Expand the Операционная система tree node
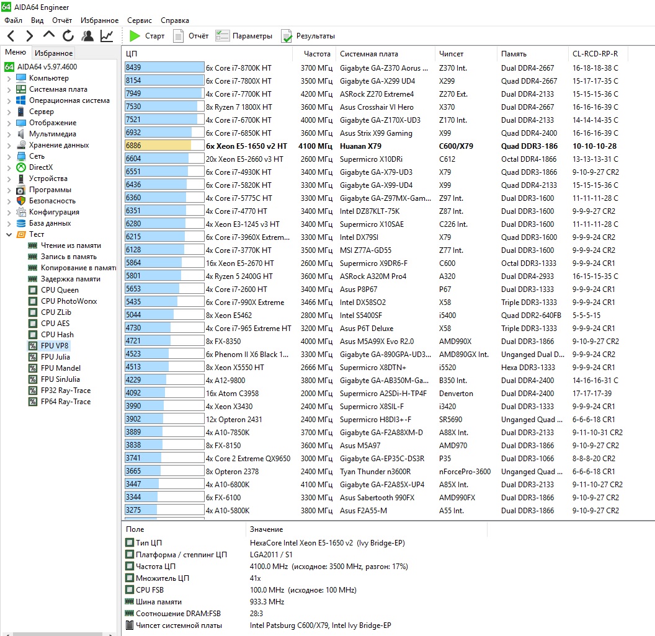The height and width of the screenshot is (636, 655). [9, 100]
